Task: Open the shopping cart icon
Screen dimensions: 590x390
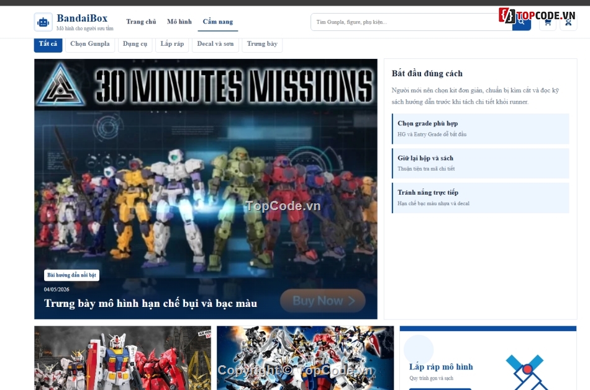Action: 548,22
